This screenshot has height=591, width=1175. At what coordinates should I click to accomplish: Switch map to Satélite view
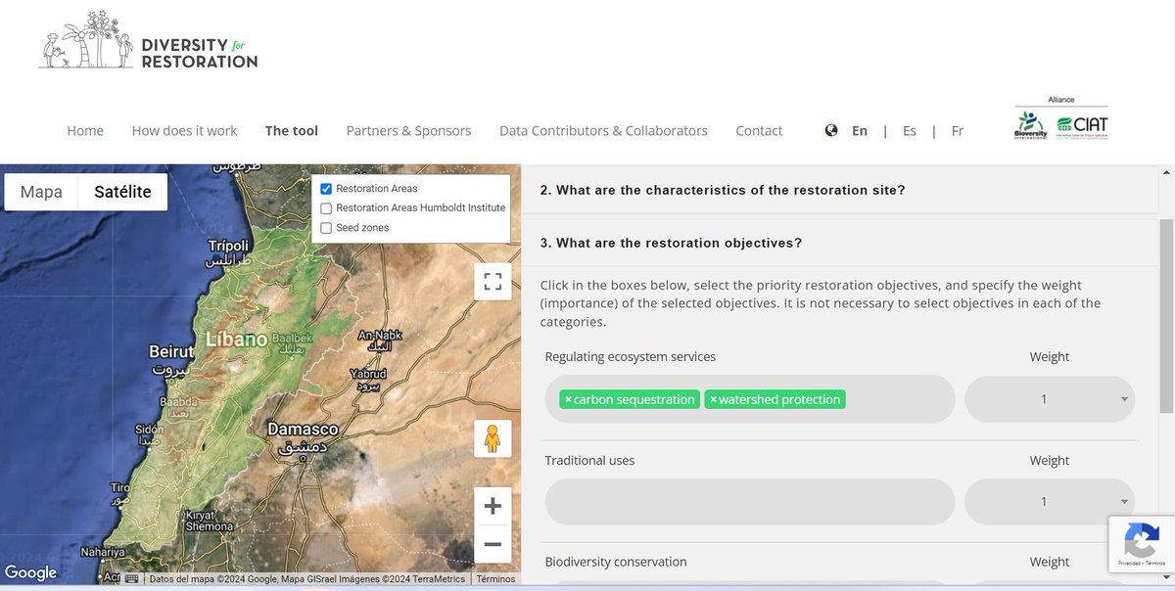pos(122,192)
